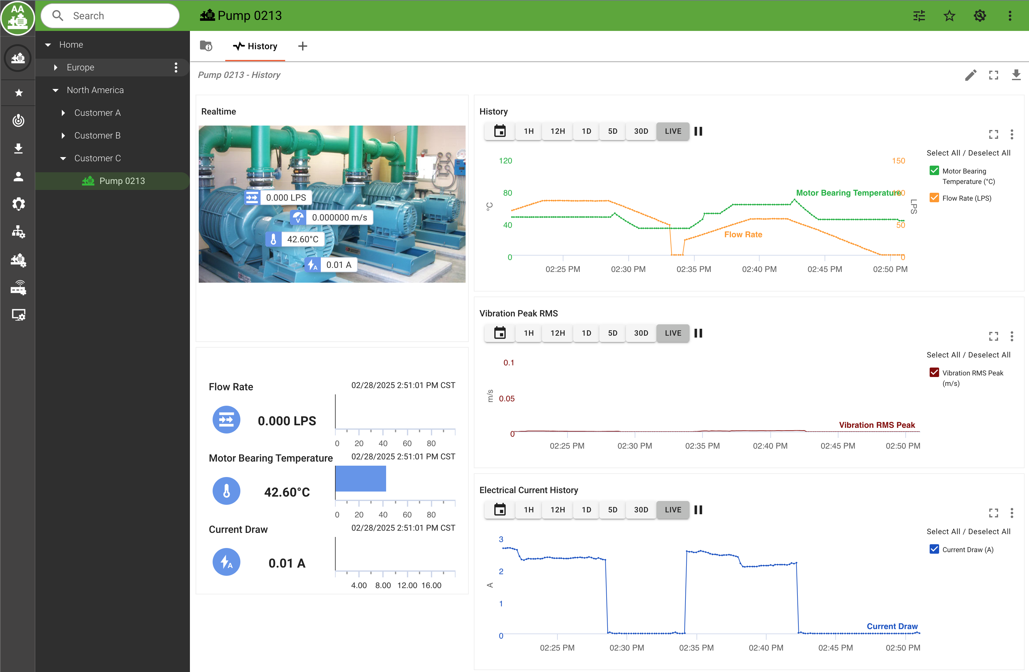
Task: Select LIVE view on Vibration Peak RMS chart
Action: tap(672, 333)
